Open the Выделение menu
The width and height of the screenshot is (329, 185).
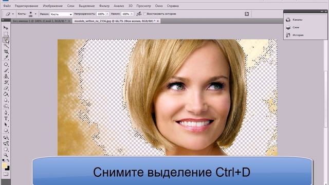pos(87,6)
